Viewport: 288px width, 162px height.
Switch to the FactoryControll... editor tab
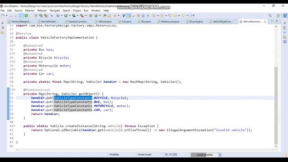point(76,22)
